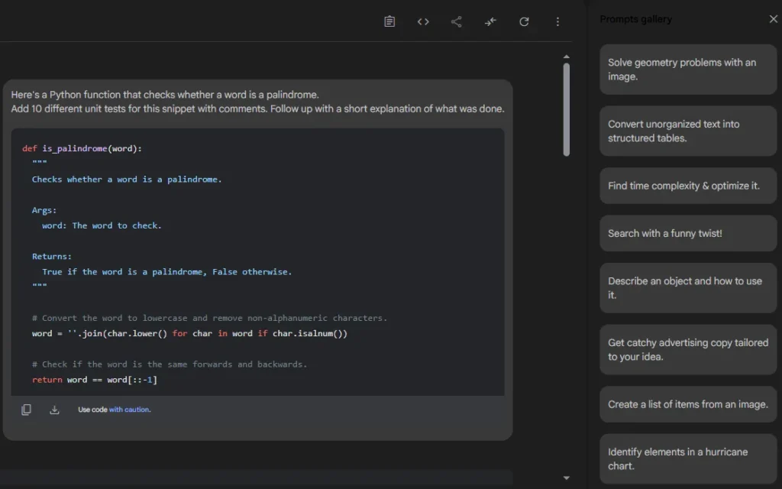
Task: Choose 'Find time complexity & optimize it' prompt
Action: 688,186
